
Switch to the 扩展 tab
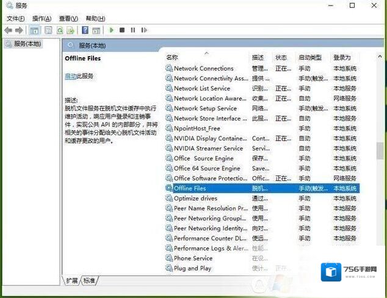72,281
